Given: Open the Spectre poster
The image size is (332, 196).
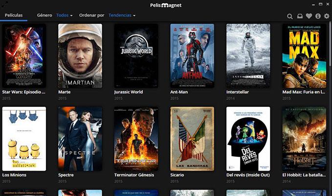Looking at the screenshot, I should [x=80, y=139].
